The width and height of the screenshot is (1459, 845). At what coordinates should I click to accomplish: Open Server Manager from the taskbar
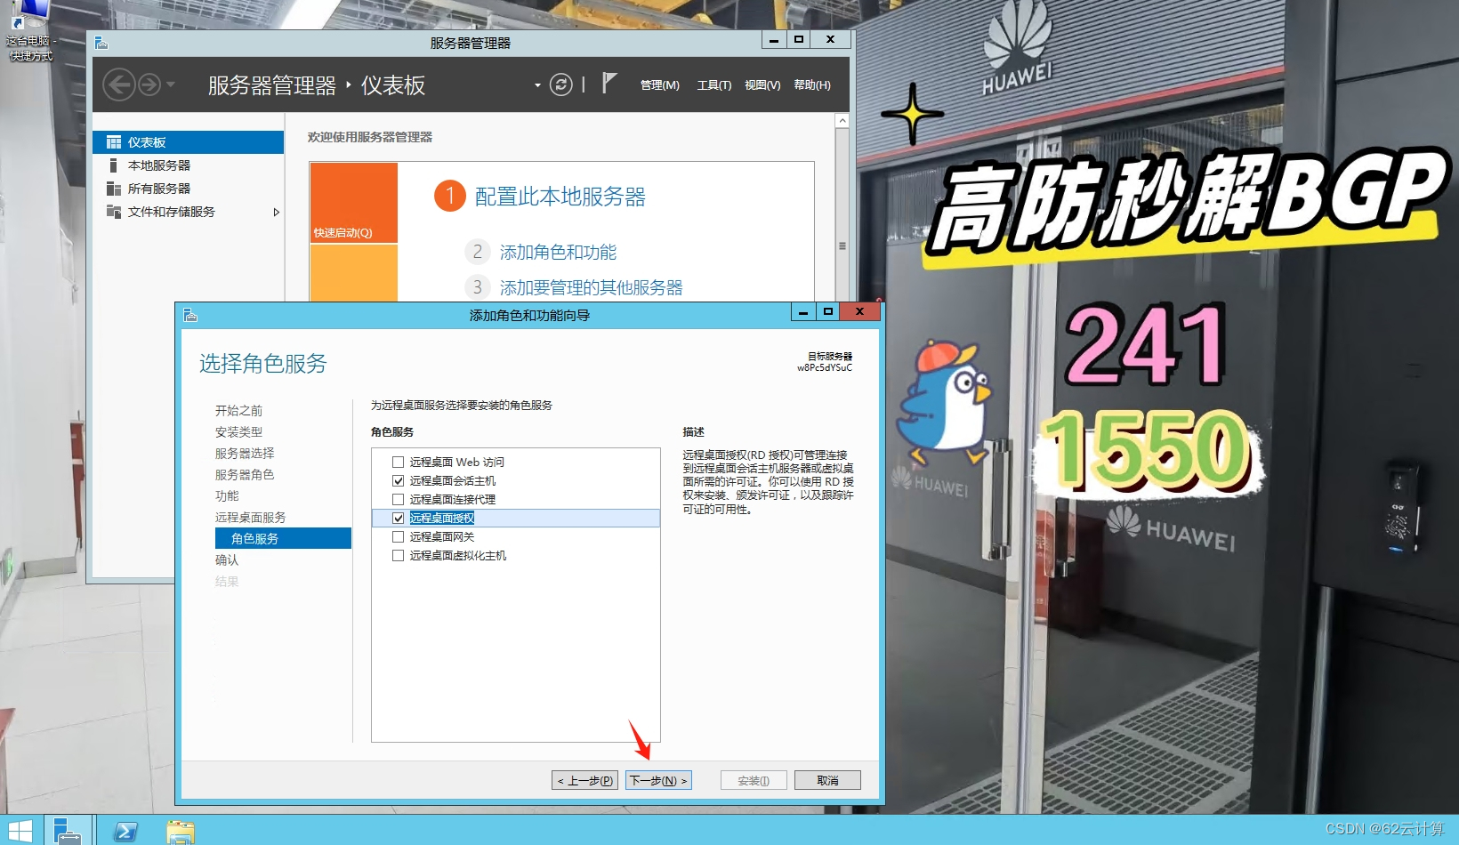click(67, 831)
